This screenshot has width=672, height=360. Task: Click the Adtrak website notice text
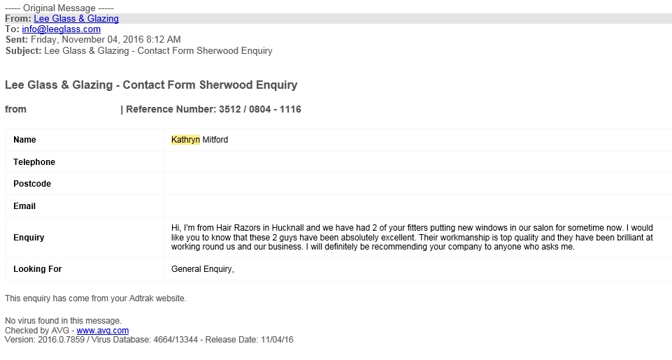pyautogui.click(x=96, y=298)
